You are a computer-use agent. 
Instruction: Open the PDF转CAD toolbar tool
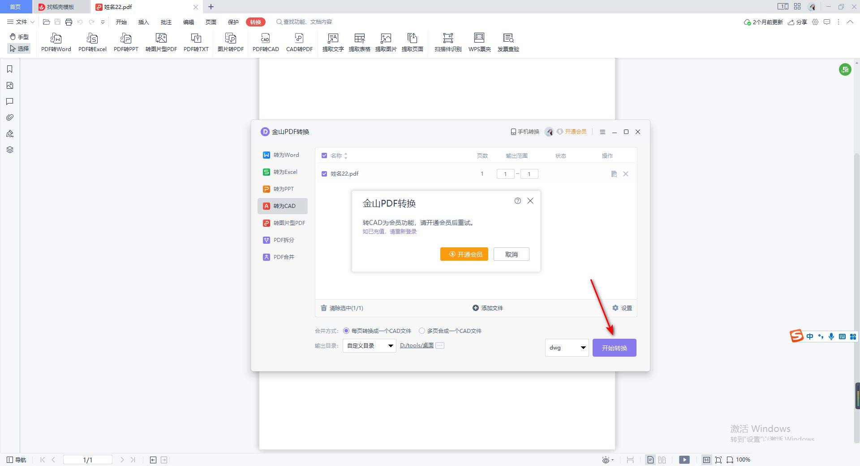pyautogui.click(x=266, y=43)
